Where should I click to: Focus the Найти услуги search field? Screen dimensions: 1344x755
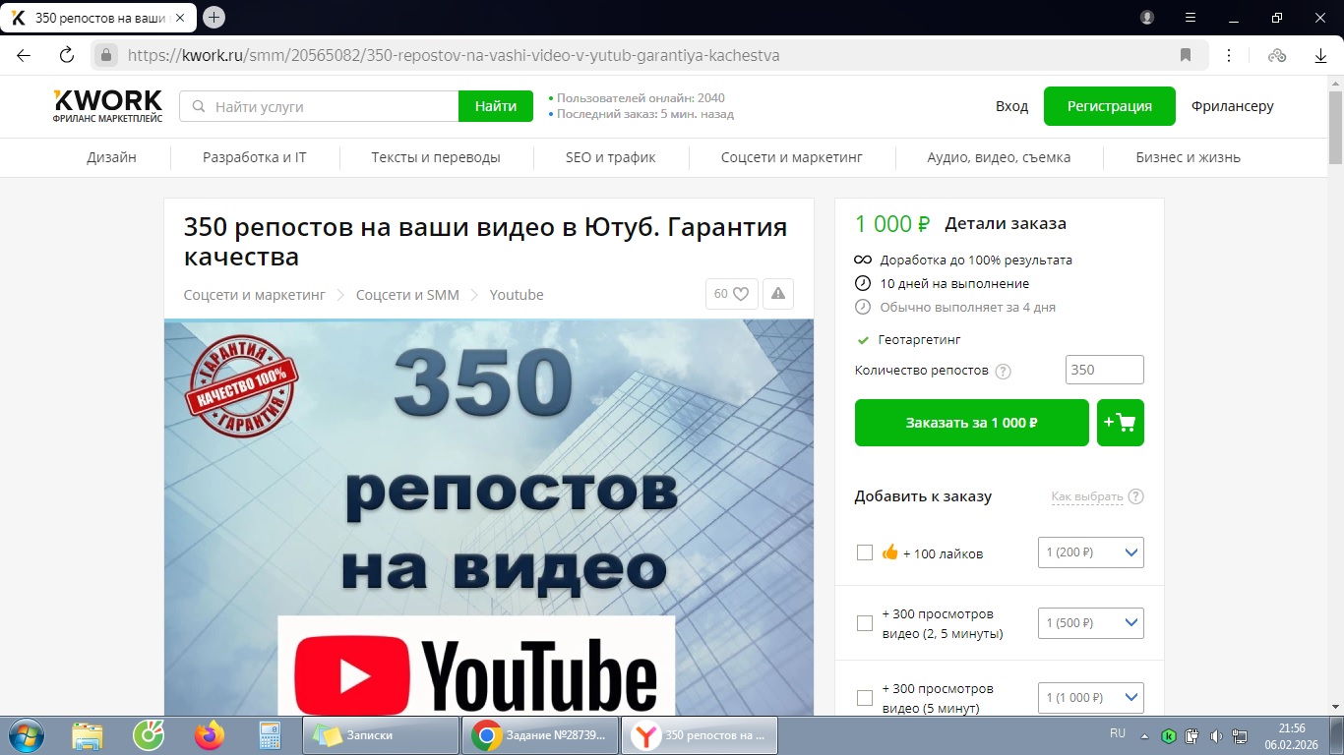[x=319, y=106]
